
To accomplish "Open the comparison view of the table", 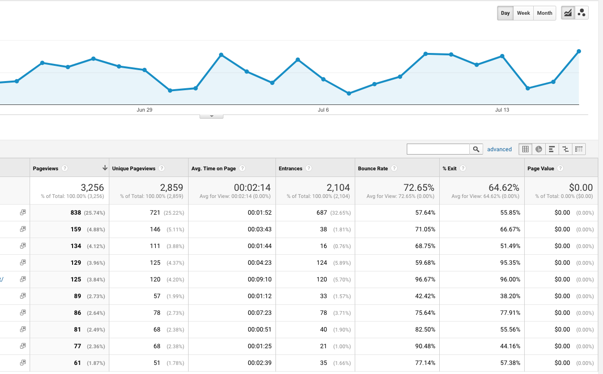I will 565,149.
